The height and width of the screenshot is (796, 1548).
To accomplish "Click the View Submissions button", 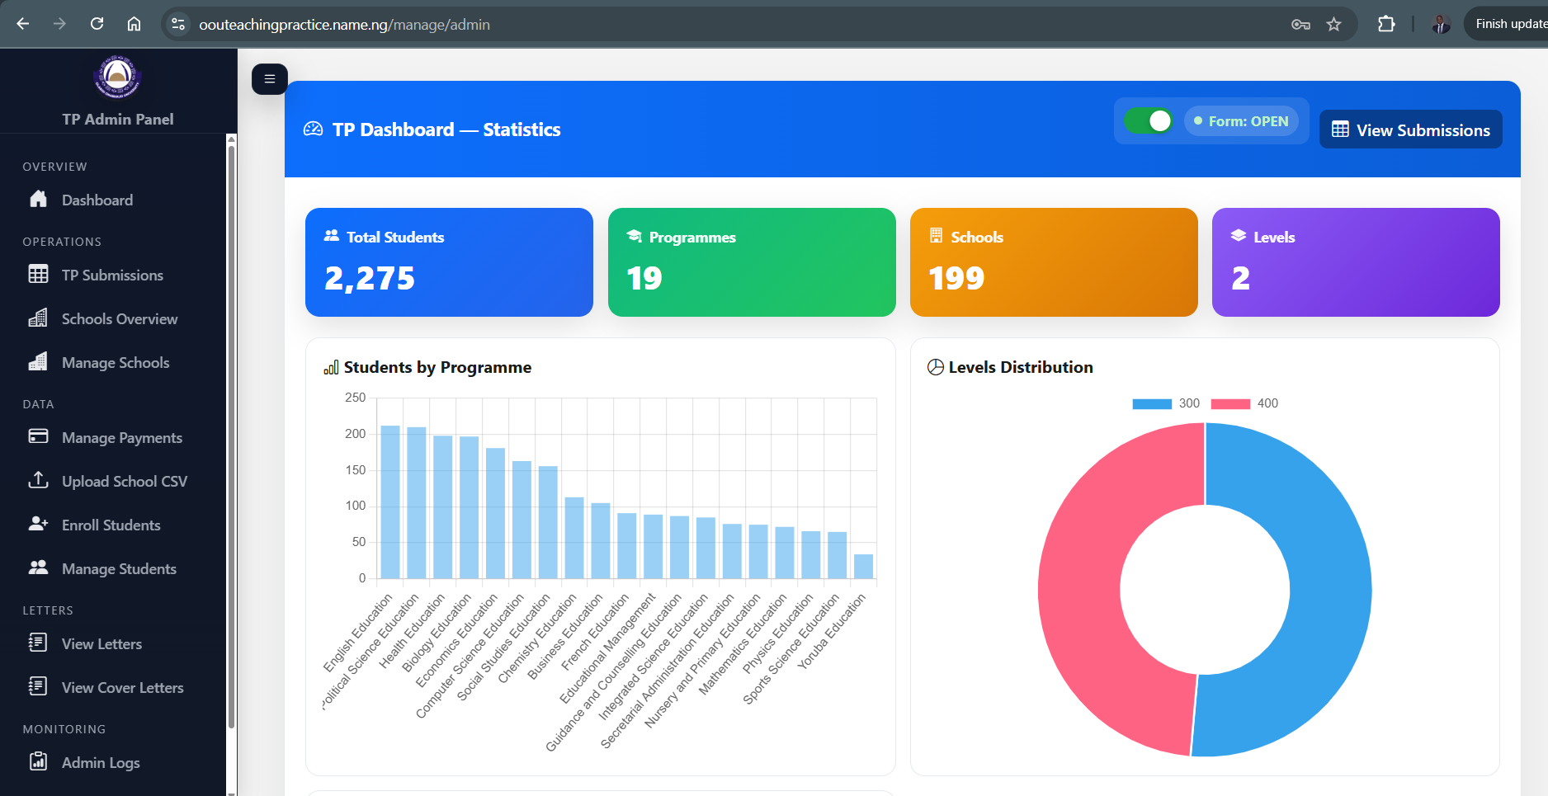I will [1410, 130].
